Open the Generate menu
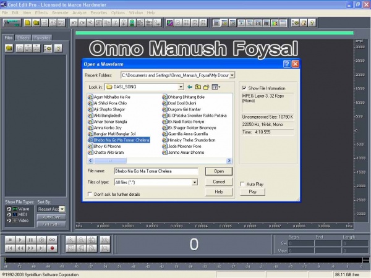This screenshot has height=278, width=371. click(x=60, y=12)
